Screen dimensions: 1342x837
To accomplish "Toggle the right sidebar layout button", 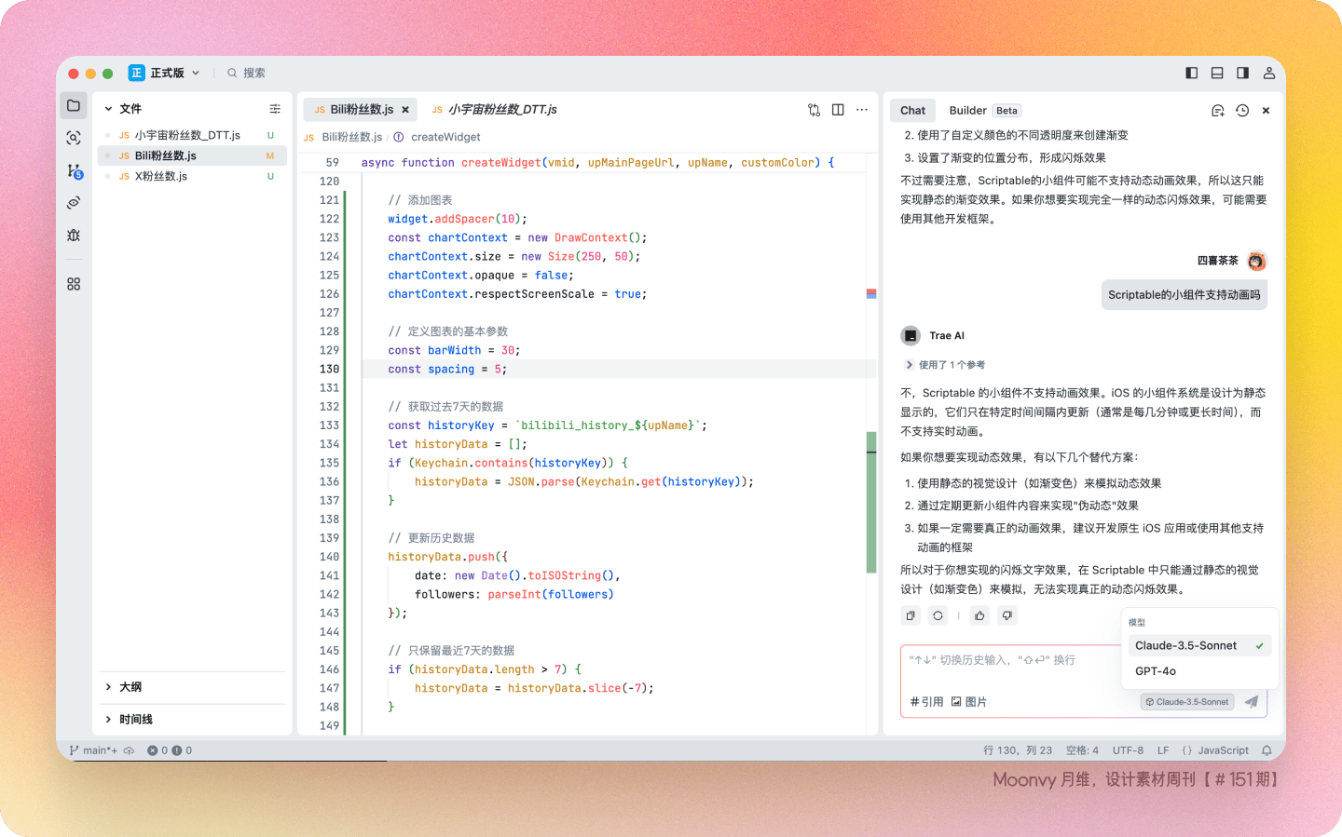I will point(1242,73).
